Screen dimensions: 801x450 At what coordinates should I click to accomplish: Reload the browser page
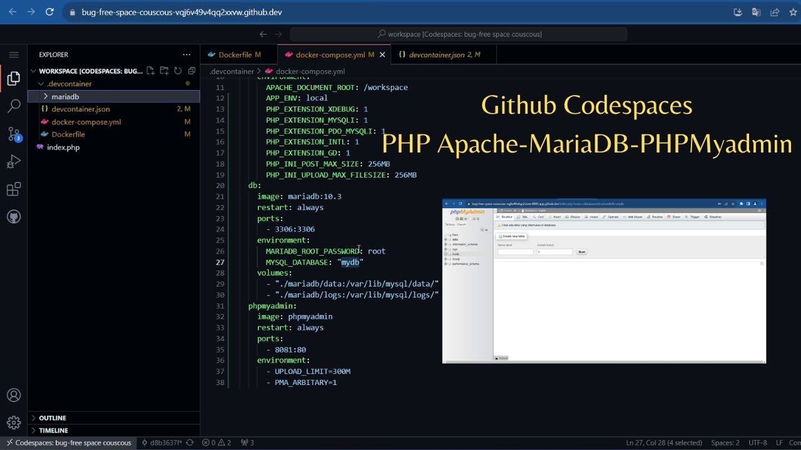point(49,12)
